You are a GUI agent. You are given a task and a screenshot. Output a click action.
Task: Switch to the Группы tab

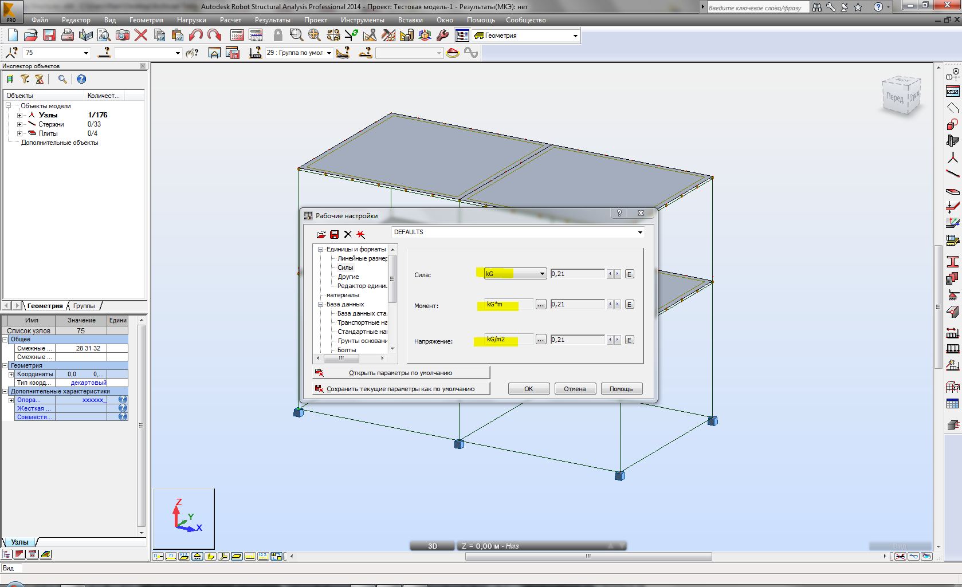pyautogui.click(x=84, y=306)
